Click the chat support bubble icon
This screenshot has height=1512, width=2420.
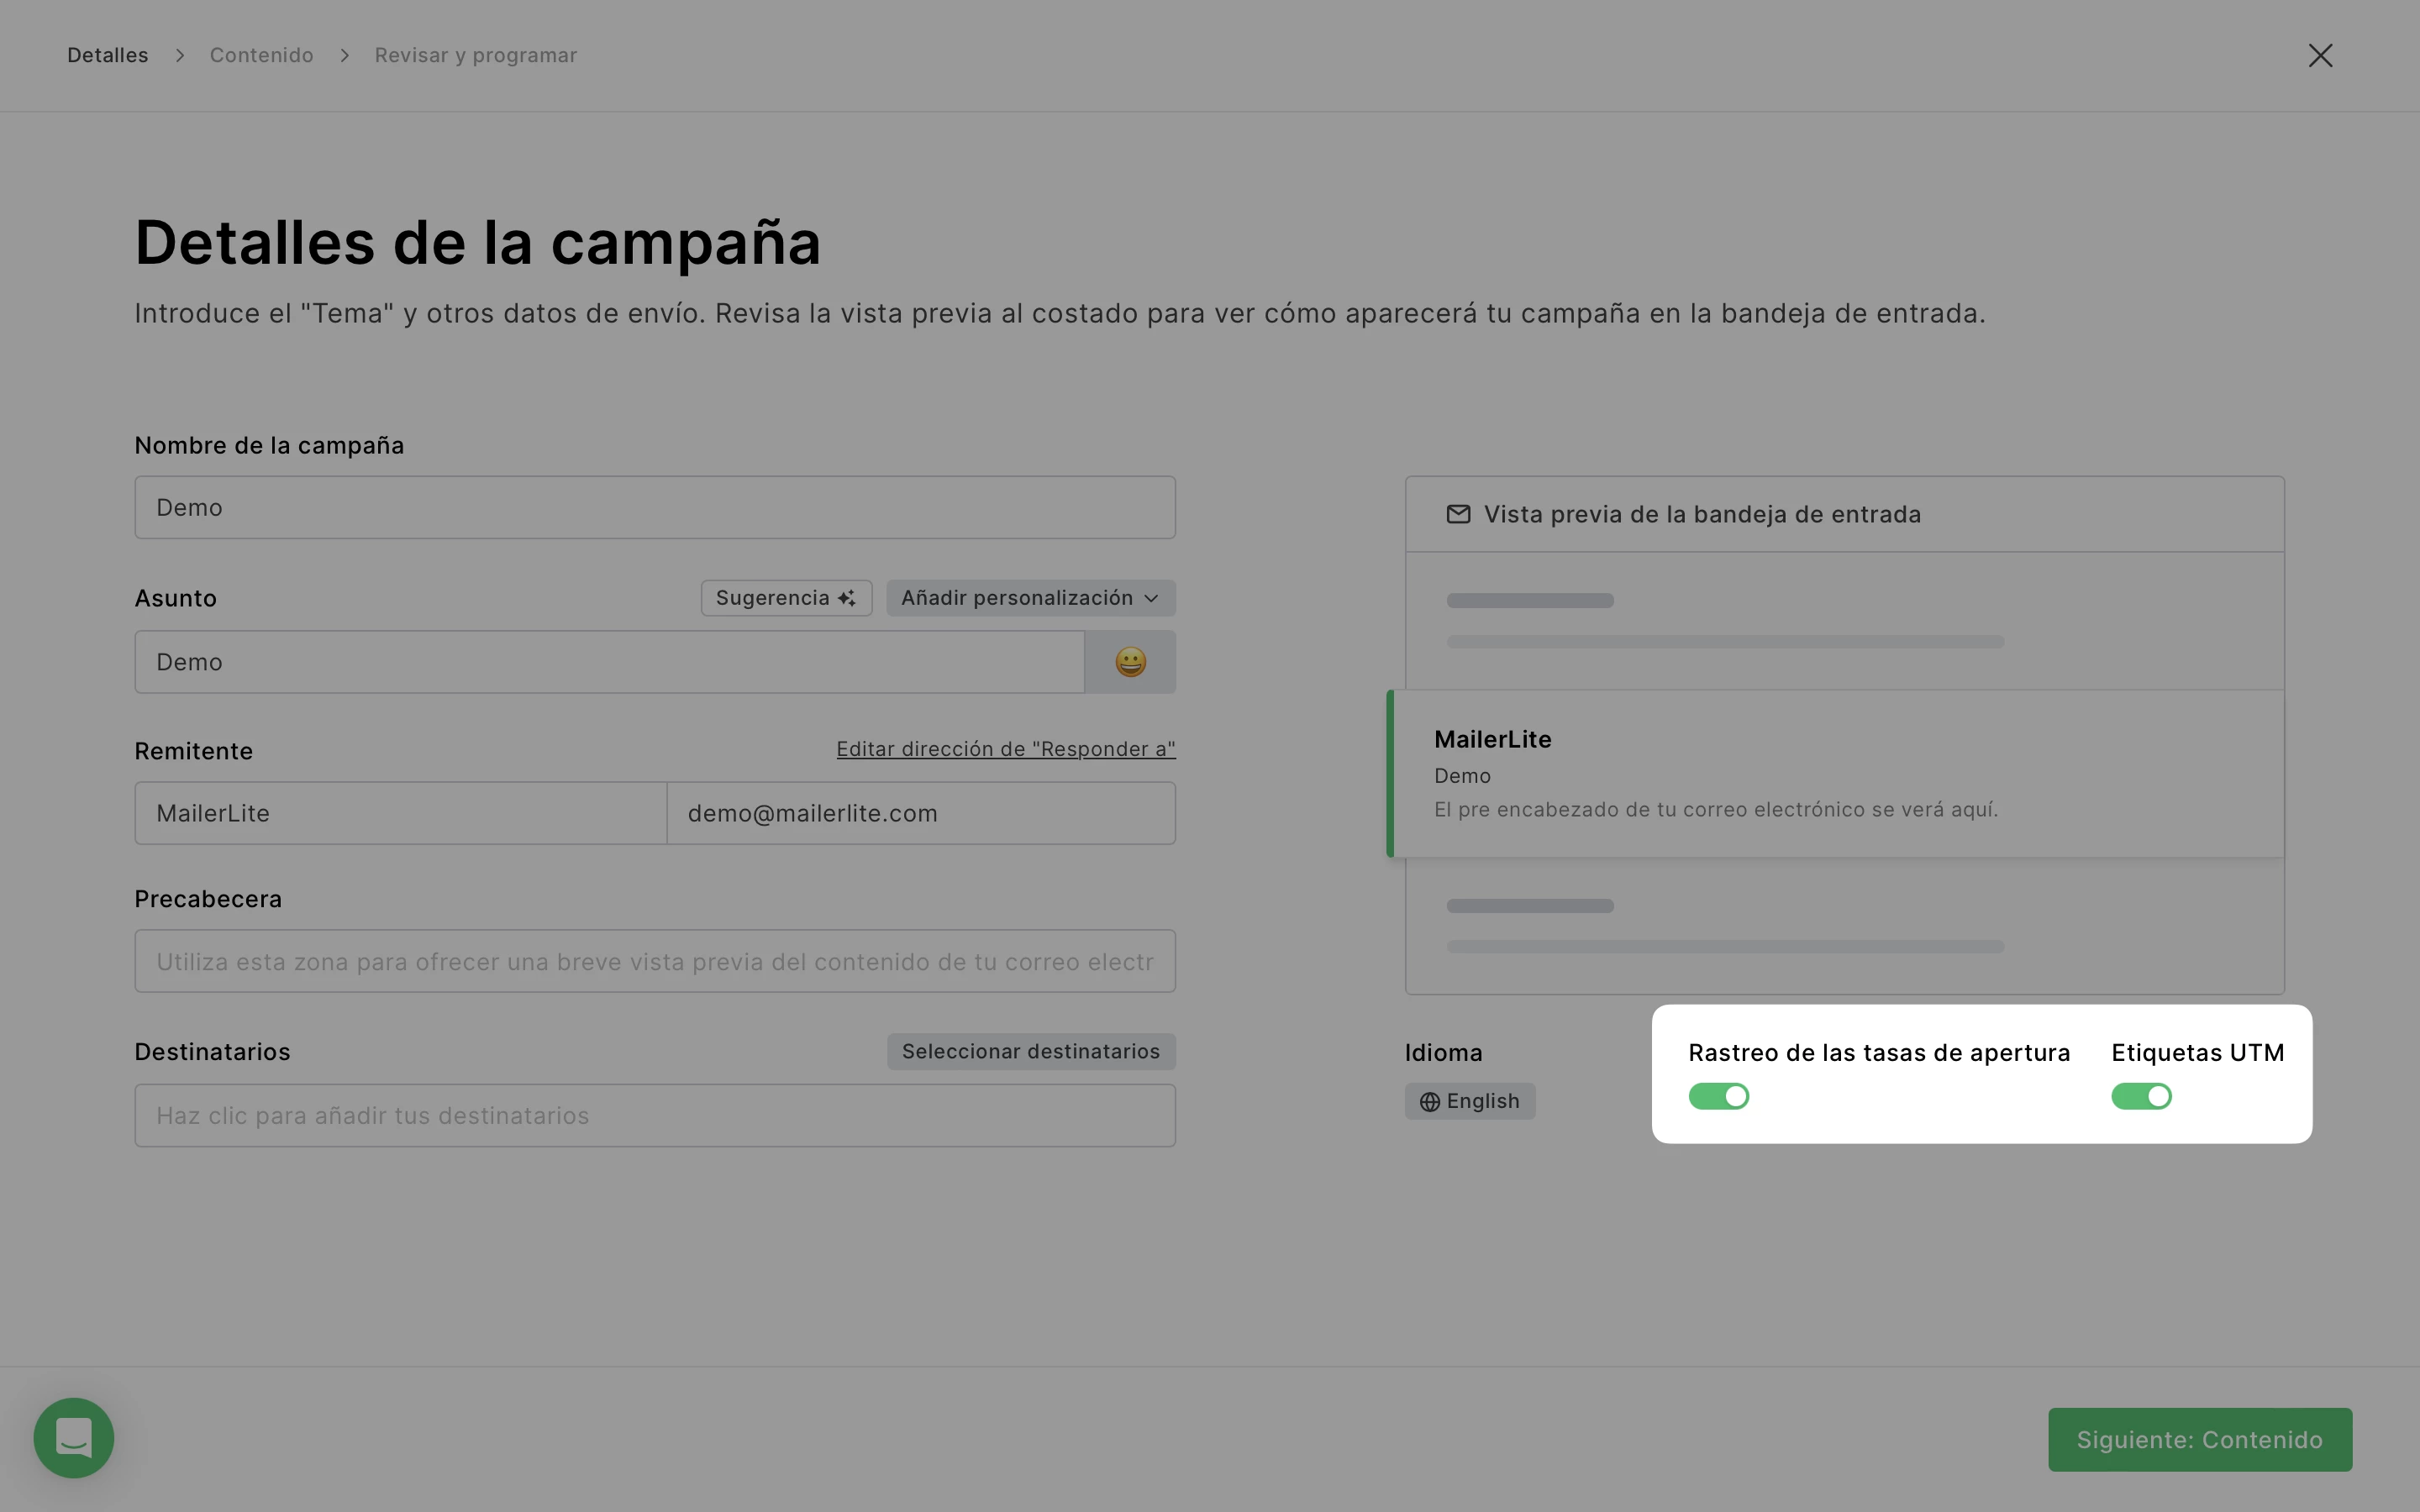(x=74, y=1438)
